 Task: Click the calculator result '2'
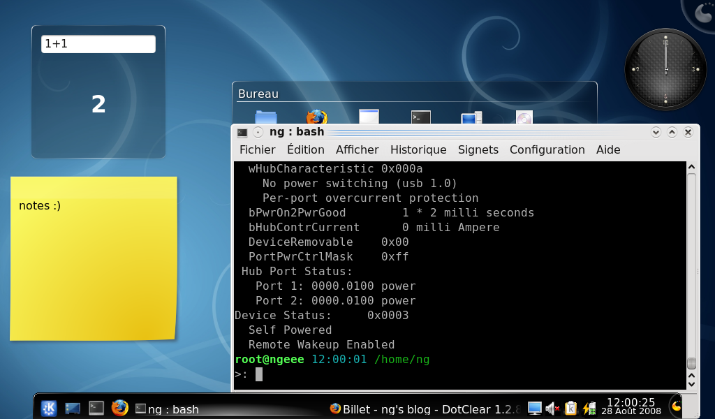[98, 104]
